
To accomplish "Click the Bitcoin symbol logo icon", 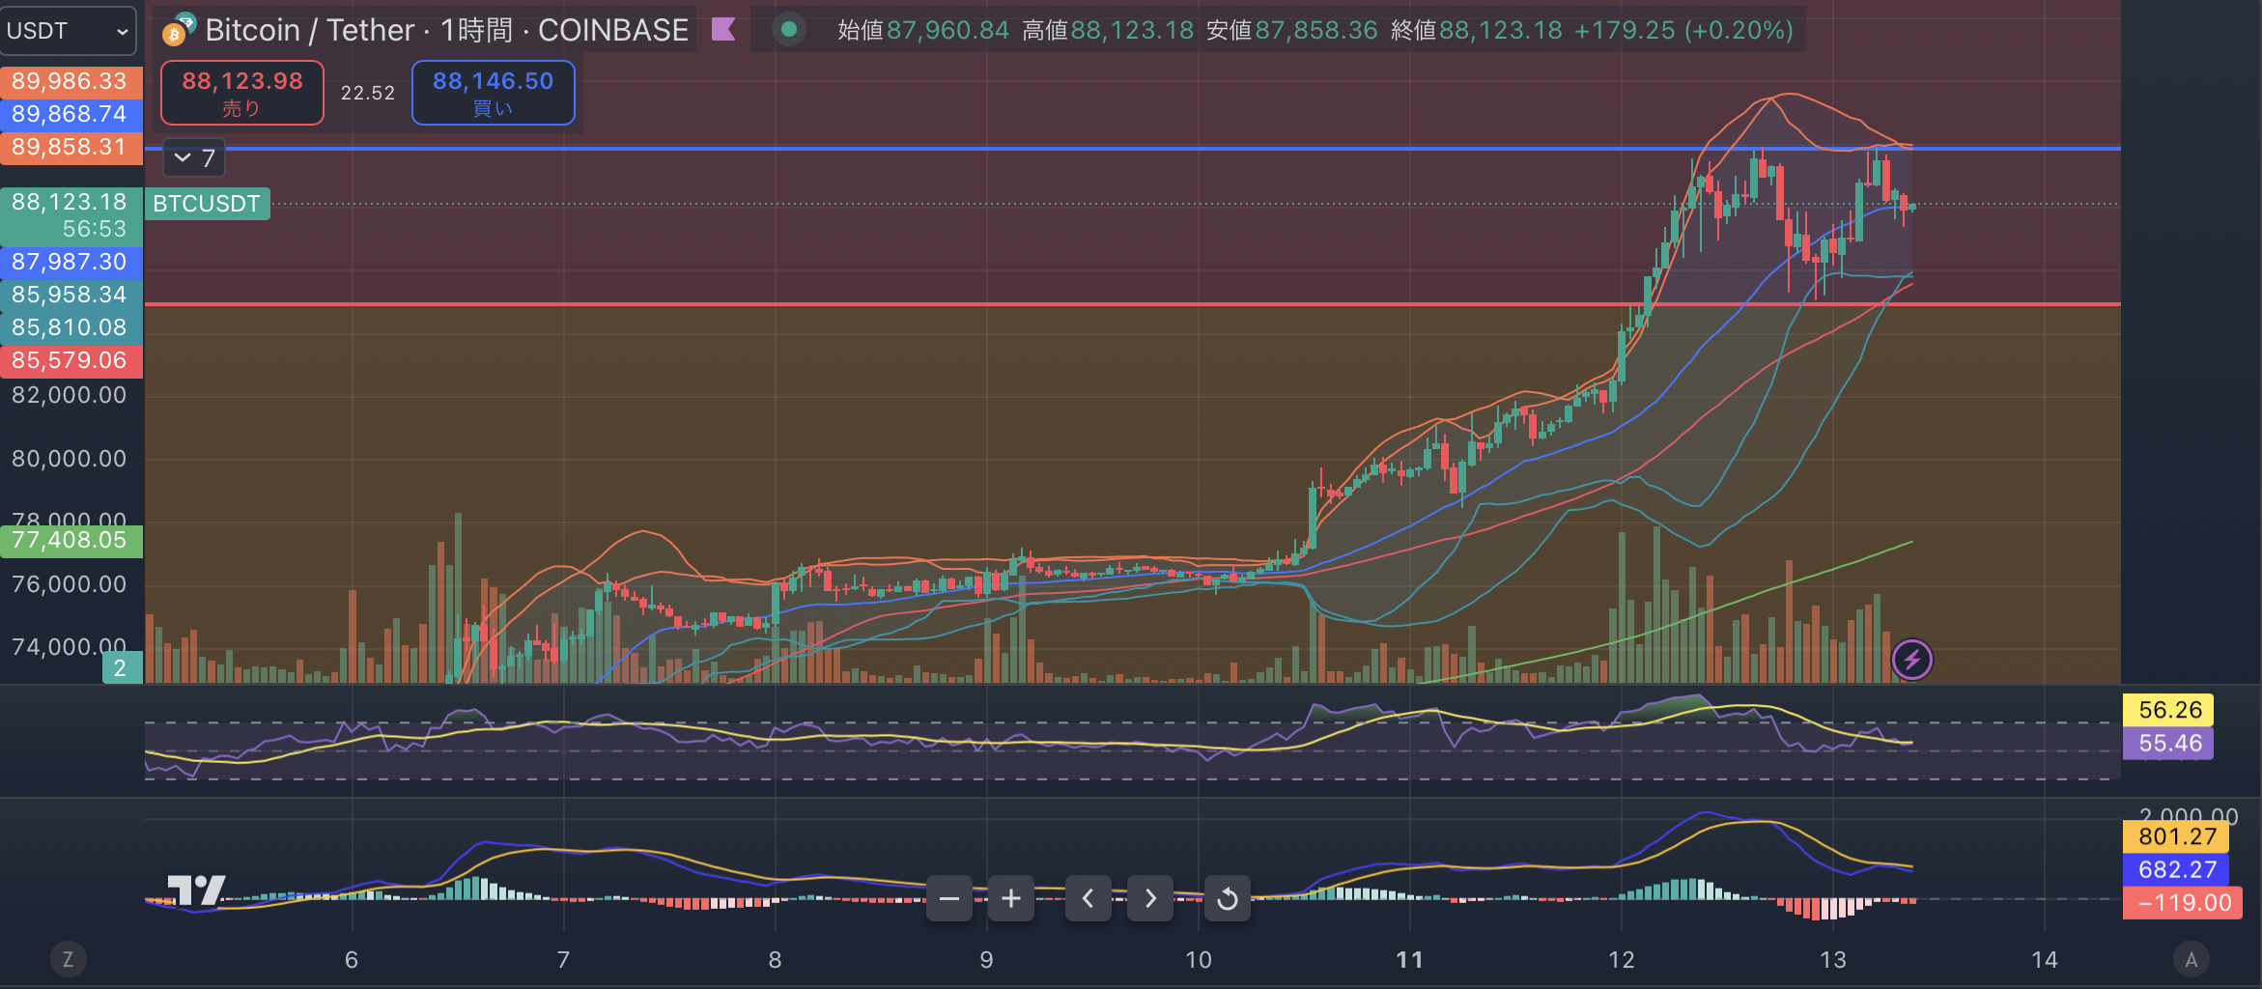I will coord(179,30).
